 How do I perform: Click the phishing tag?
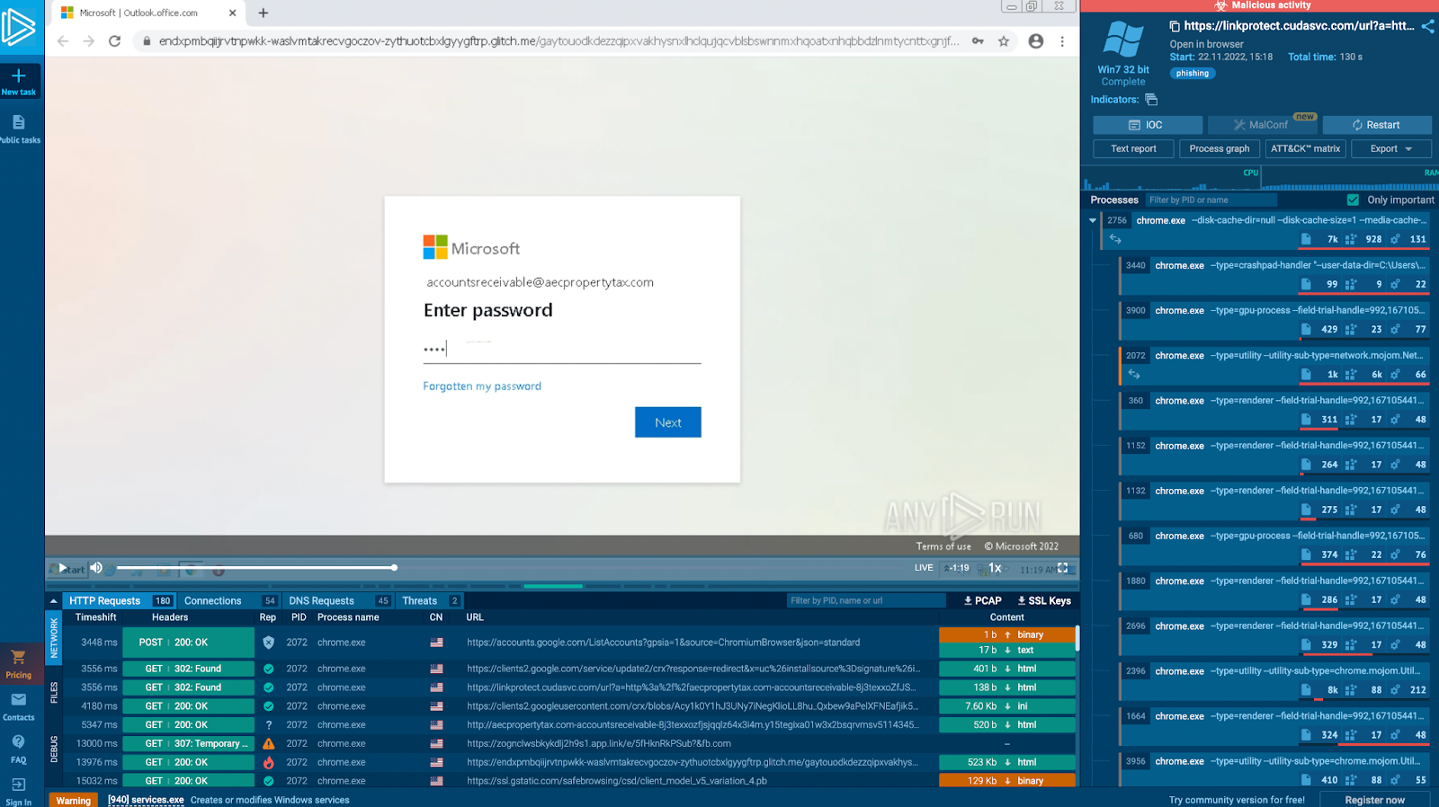point(1192,74)
